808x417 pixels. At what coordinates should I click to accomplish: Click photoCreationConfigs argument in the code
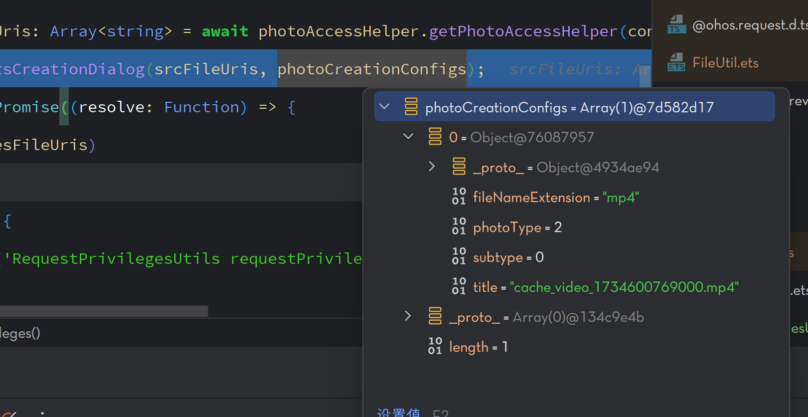[x=371, y=69]
